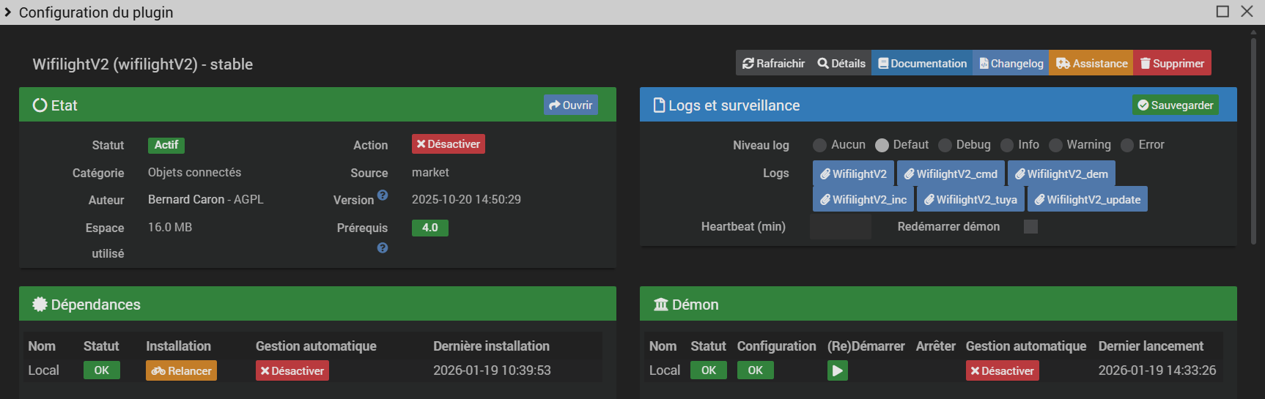Open the WifilightV2_tuya log
1265x399 pixels.
pos(970,200)
